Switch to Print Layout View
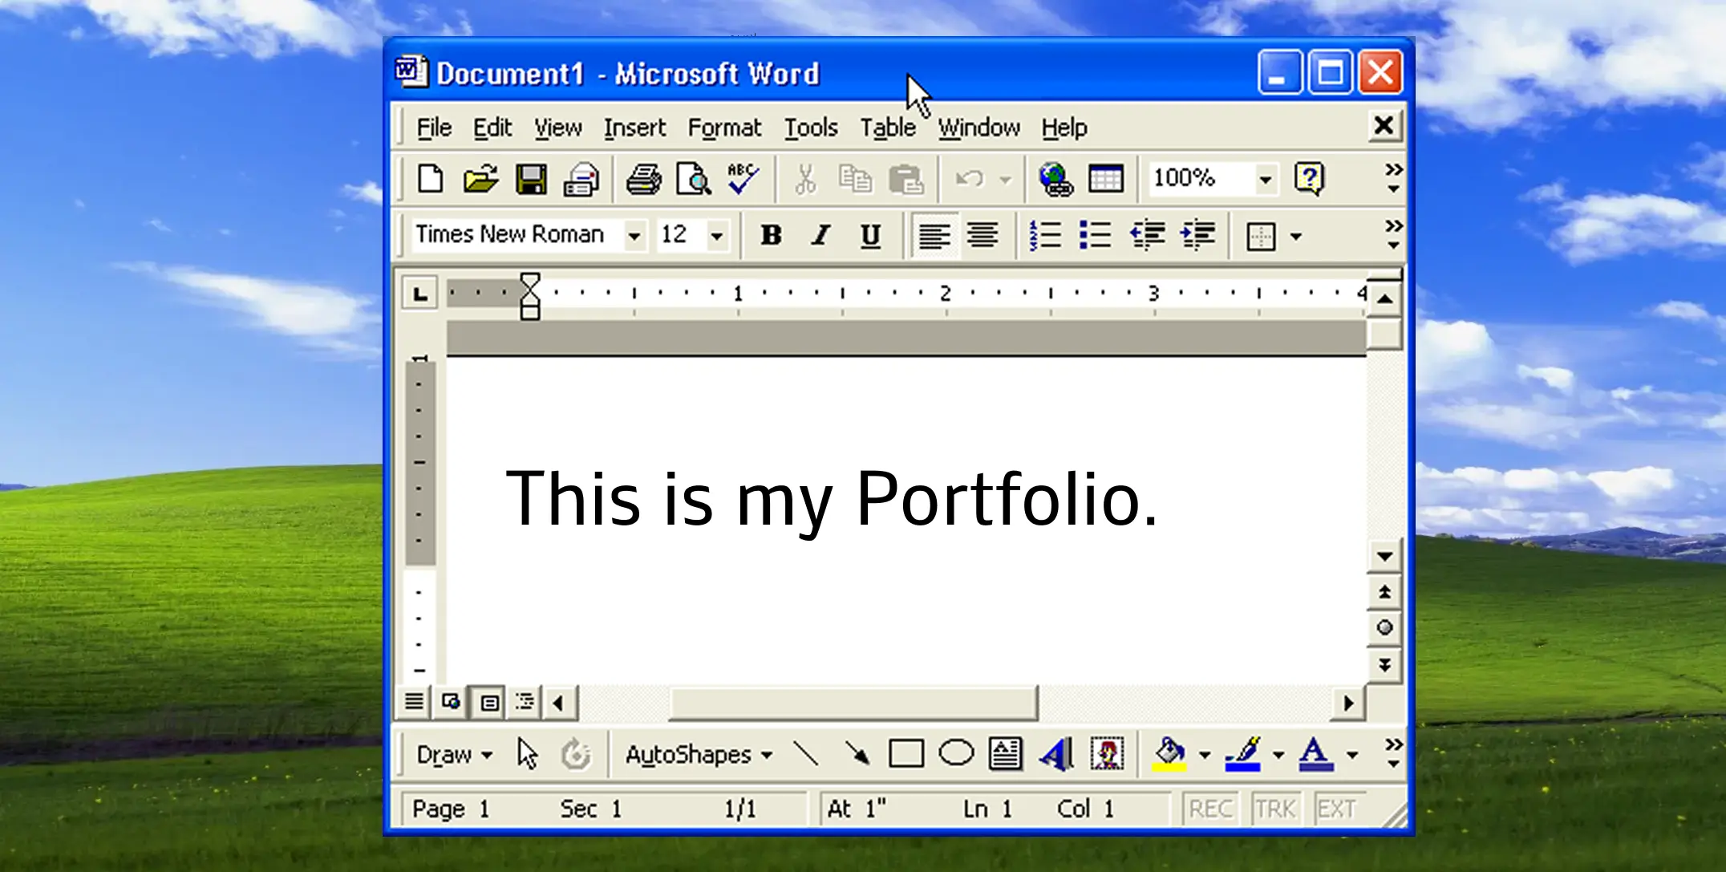Screen dimensions: 1726x872 tap(489, 703)
